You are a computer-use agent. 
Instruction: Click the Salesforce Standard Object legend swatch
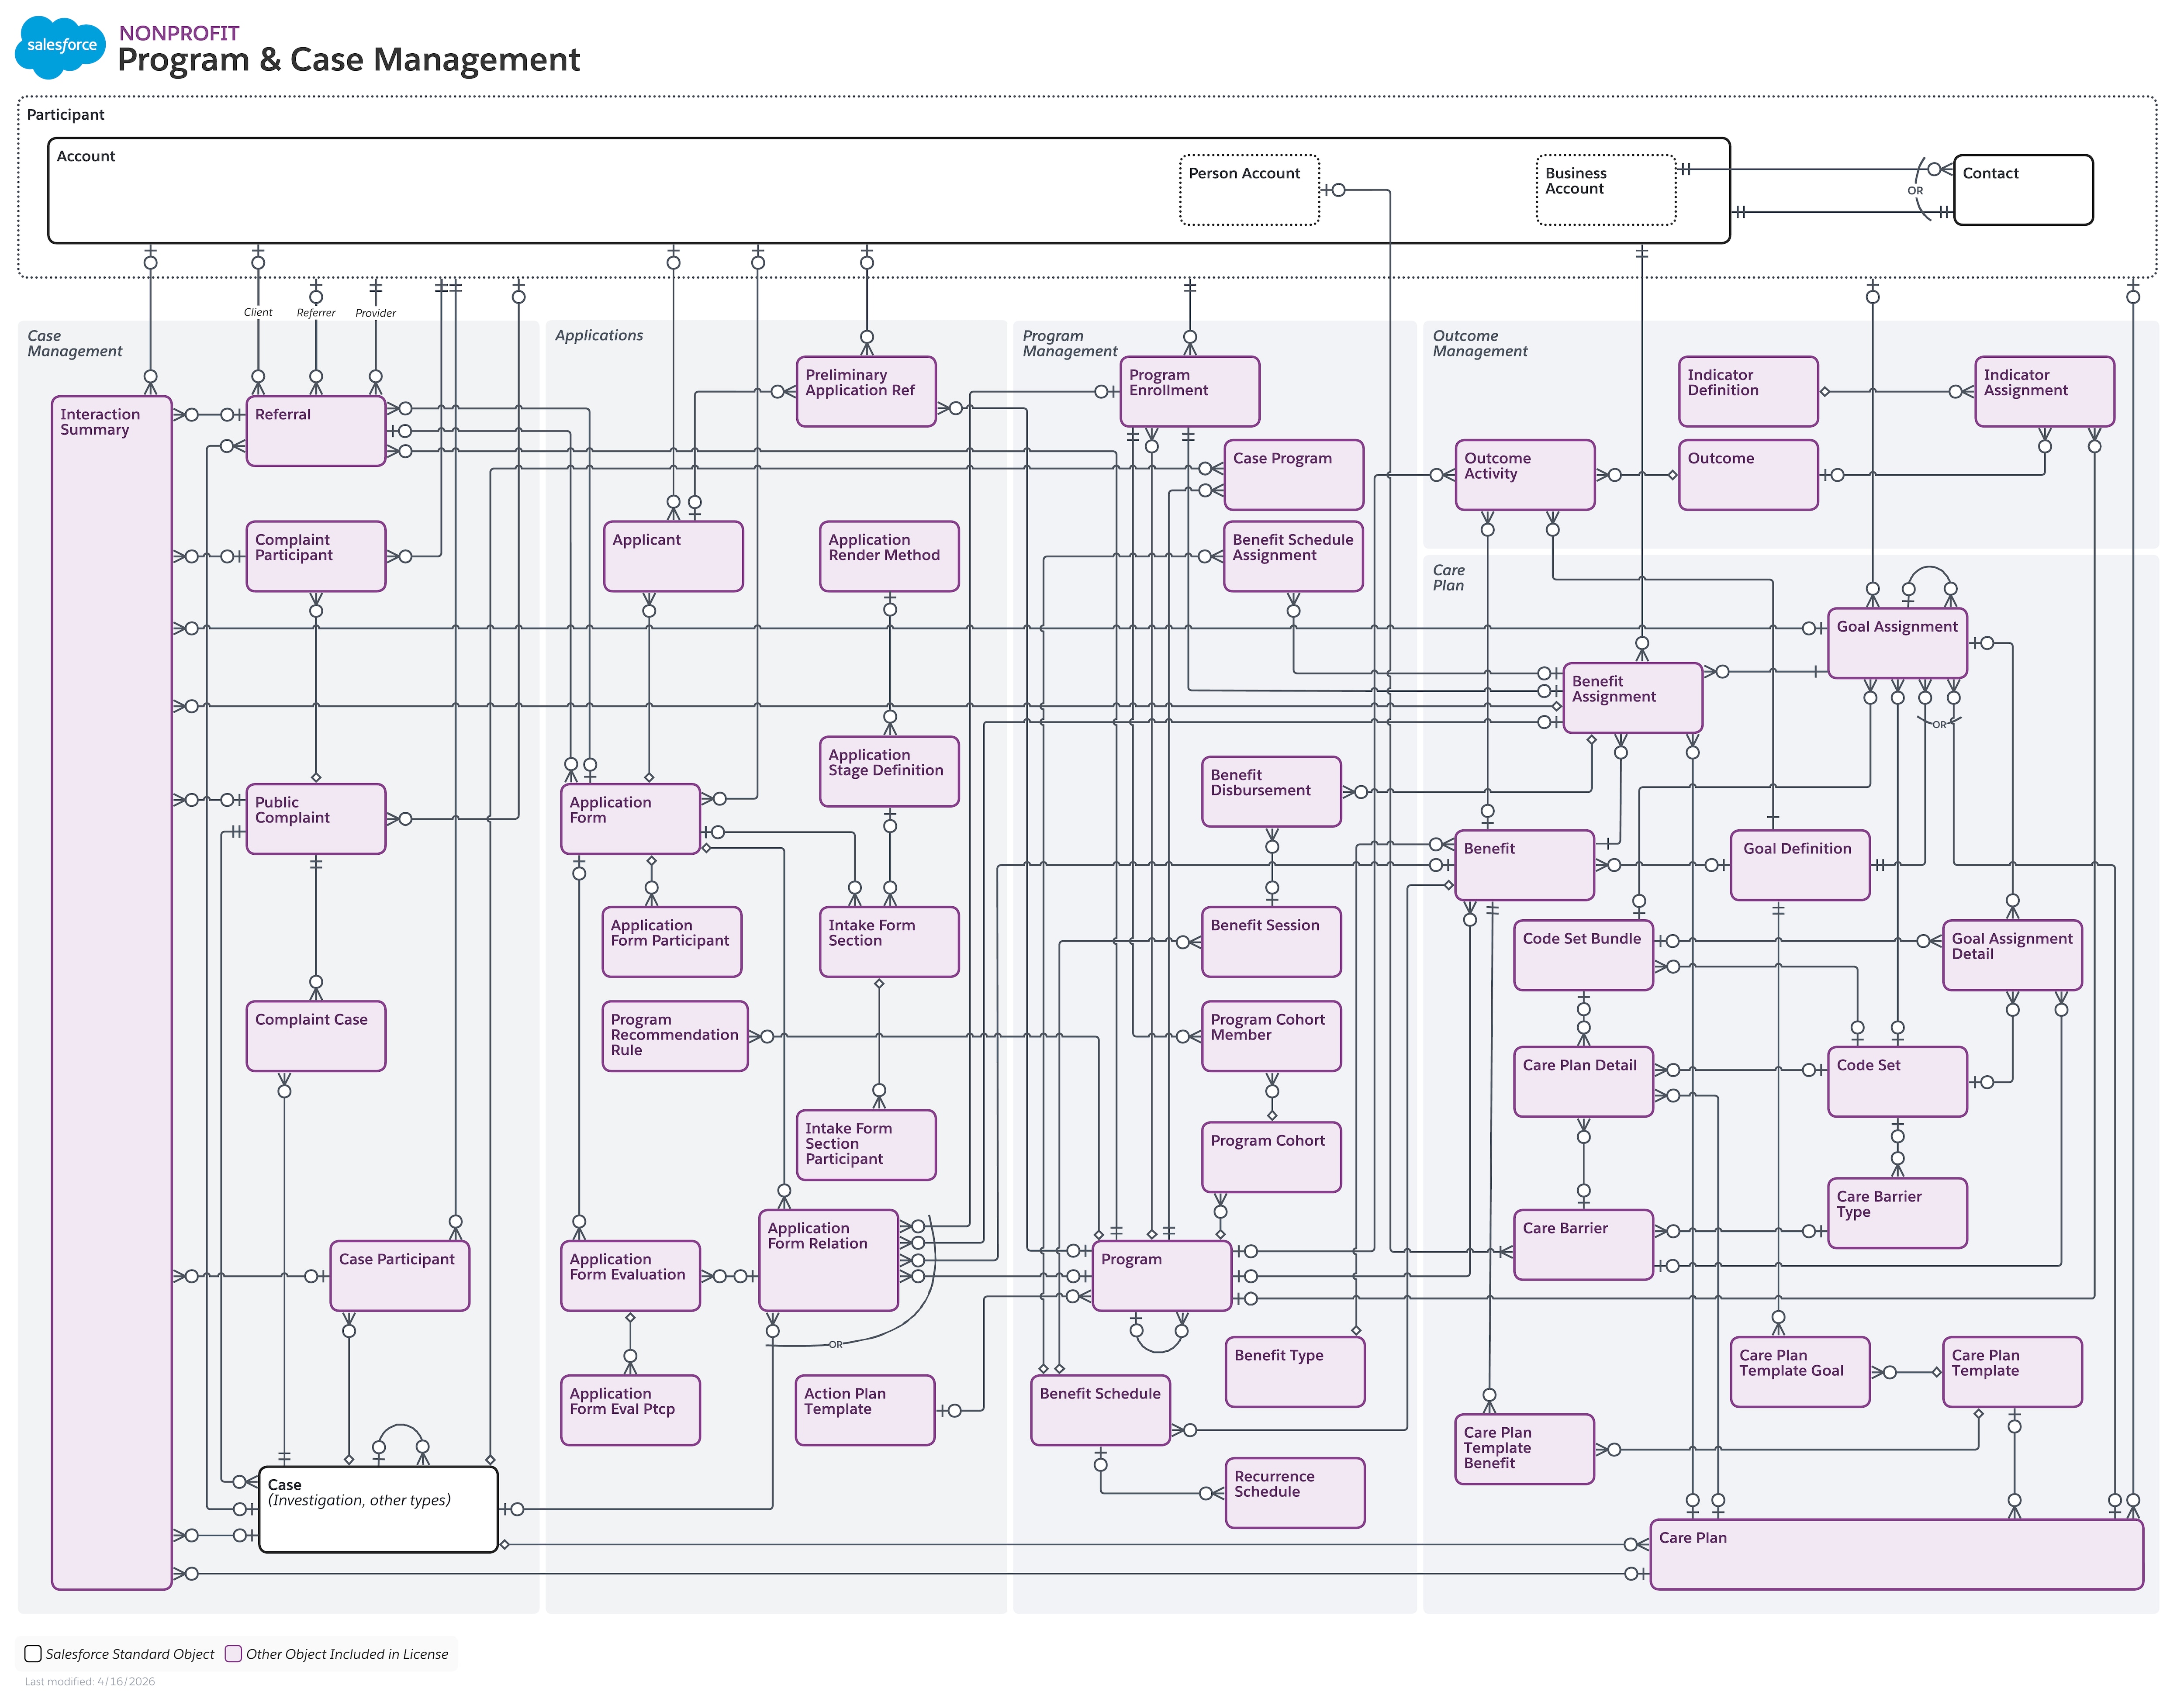(x=33, y=1653)
